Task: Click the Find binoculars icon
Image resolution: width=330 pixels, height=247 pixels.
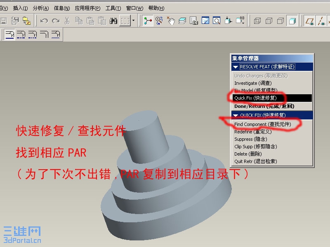Action: coord(113,21)
